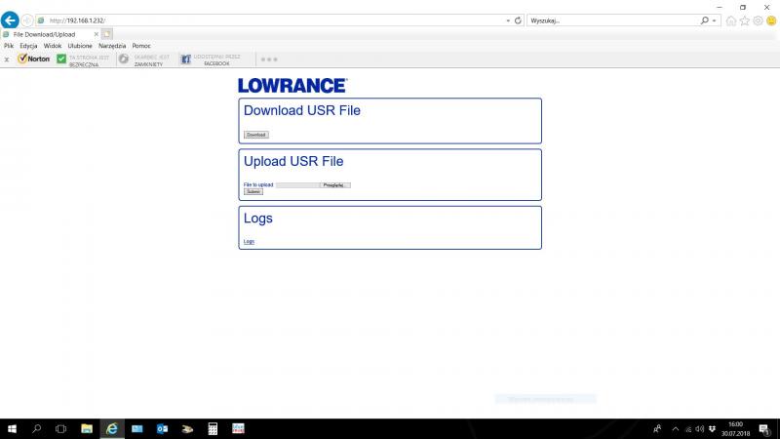
Task: Open the Home page icon
Action: (731, 20)
